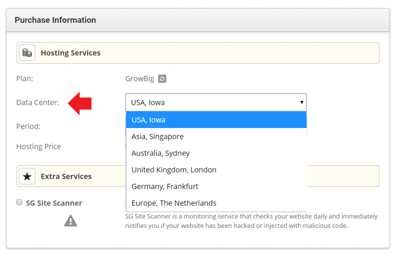Pick United Kingdom, London option
The height and width of the screenshot is (256, 396).
click(x=216, y=170)
